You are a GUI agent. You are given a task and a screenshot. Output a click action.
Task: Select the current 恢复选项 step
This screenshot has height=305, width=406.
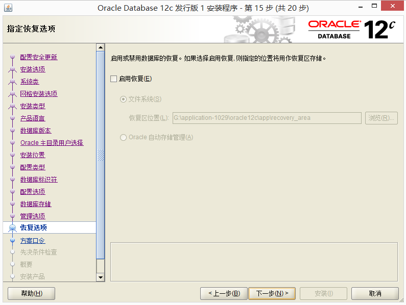(x=50, y=227)
